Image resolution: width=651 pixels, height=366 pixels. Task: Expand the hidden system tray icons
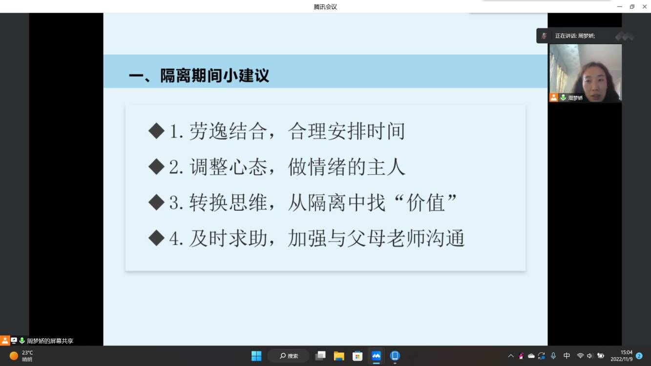[511, 356]
